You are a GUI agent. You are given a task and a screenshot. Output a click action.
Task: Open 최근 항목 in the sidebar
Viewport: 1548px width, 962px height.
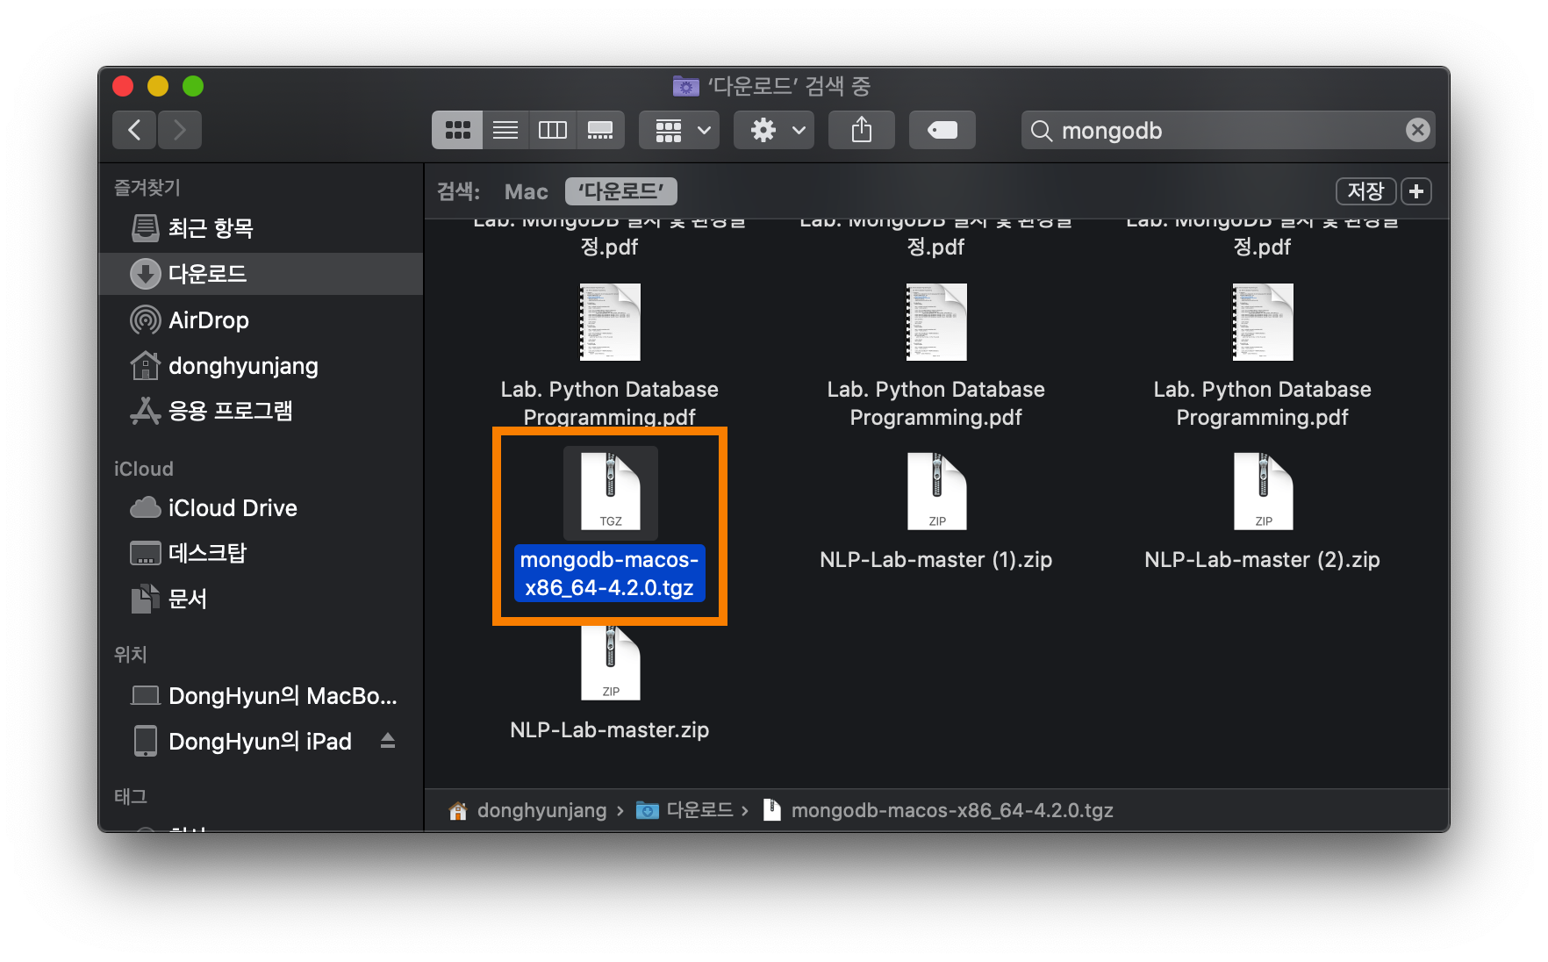click(x=262, y=228)
